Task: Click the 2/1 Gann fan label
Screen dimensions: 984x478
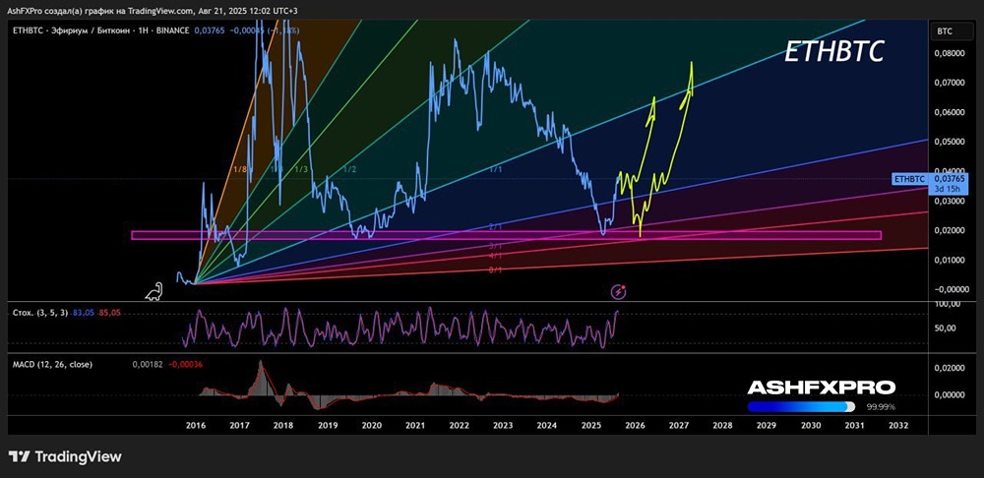Action: coord(496,227)
